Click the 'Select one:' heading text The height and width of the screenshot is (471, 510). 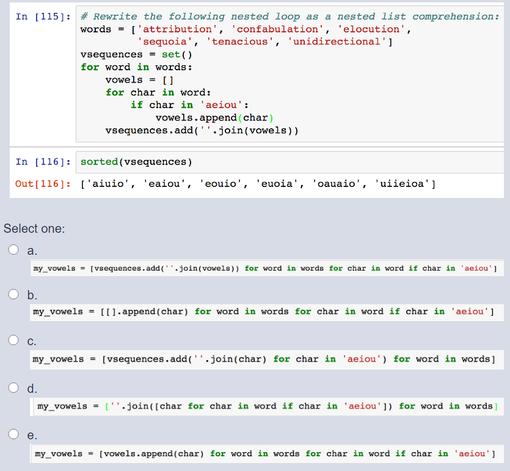pyautogui.click(x=34, y=228)
